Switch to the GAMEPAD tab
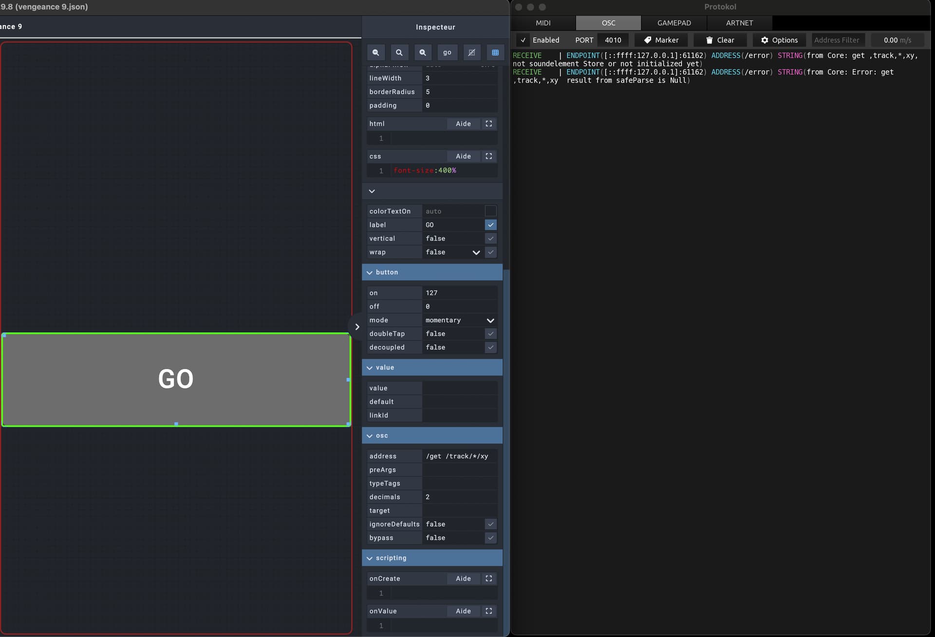 click(x=673, y=23)
